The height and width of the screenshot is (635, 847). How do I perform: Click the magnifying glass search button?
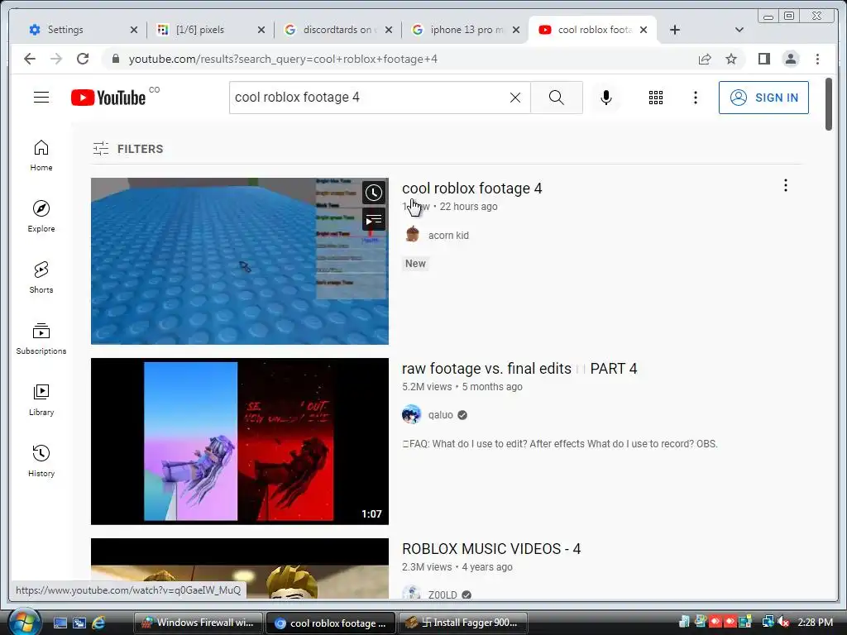coord(557,98)
